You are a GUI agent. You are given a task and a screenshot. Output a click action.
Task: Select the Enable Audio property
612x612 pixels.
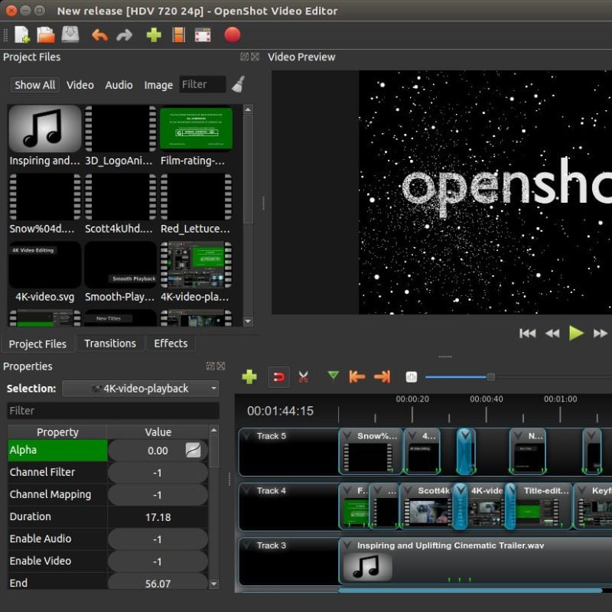click(57, 539)
